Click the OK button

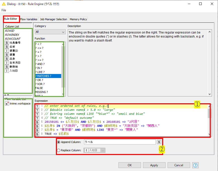pyautogui.click(x=130, y=165)
